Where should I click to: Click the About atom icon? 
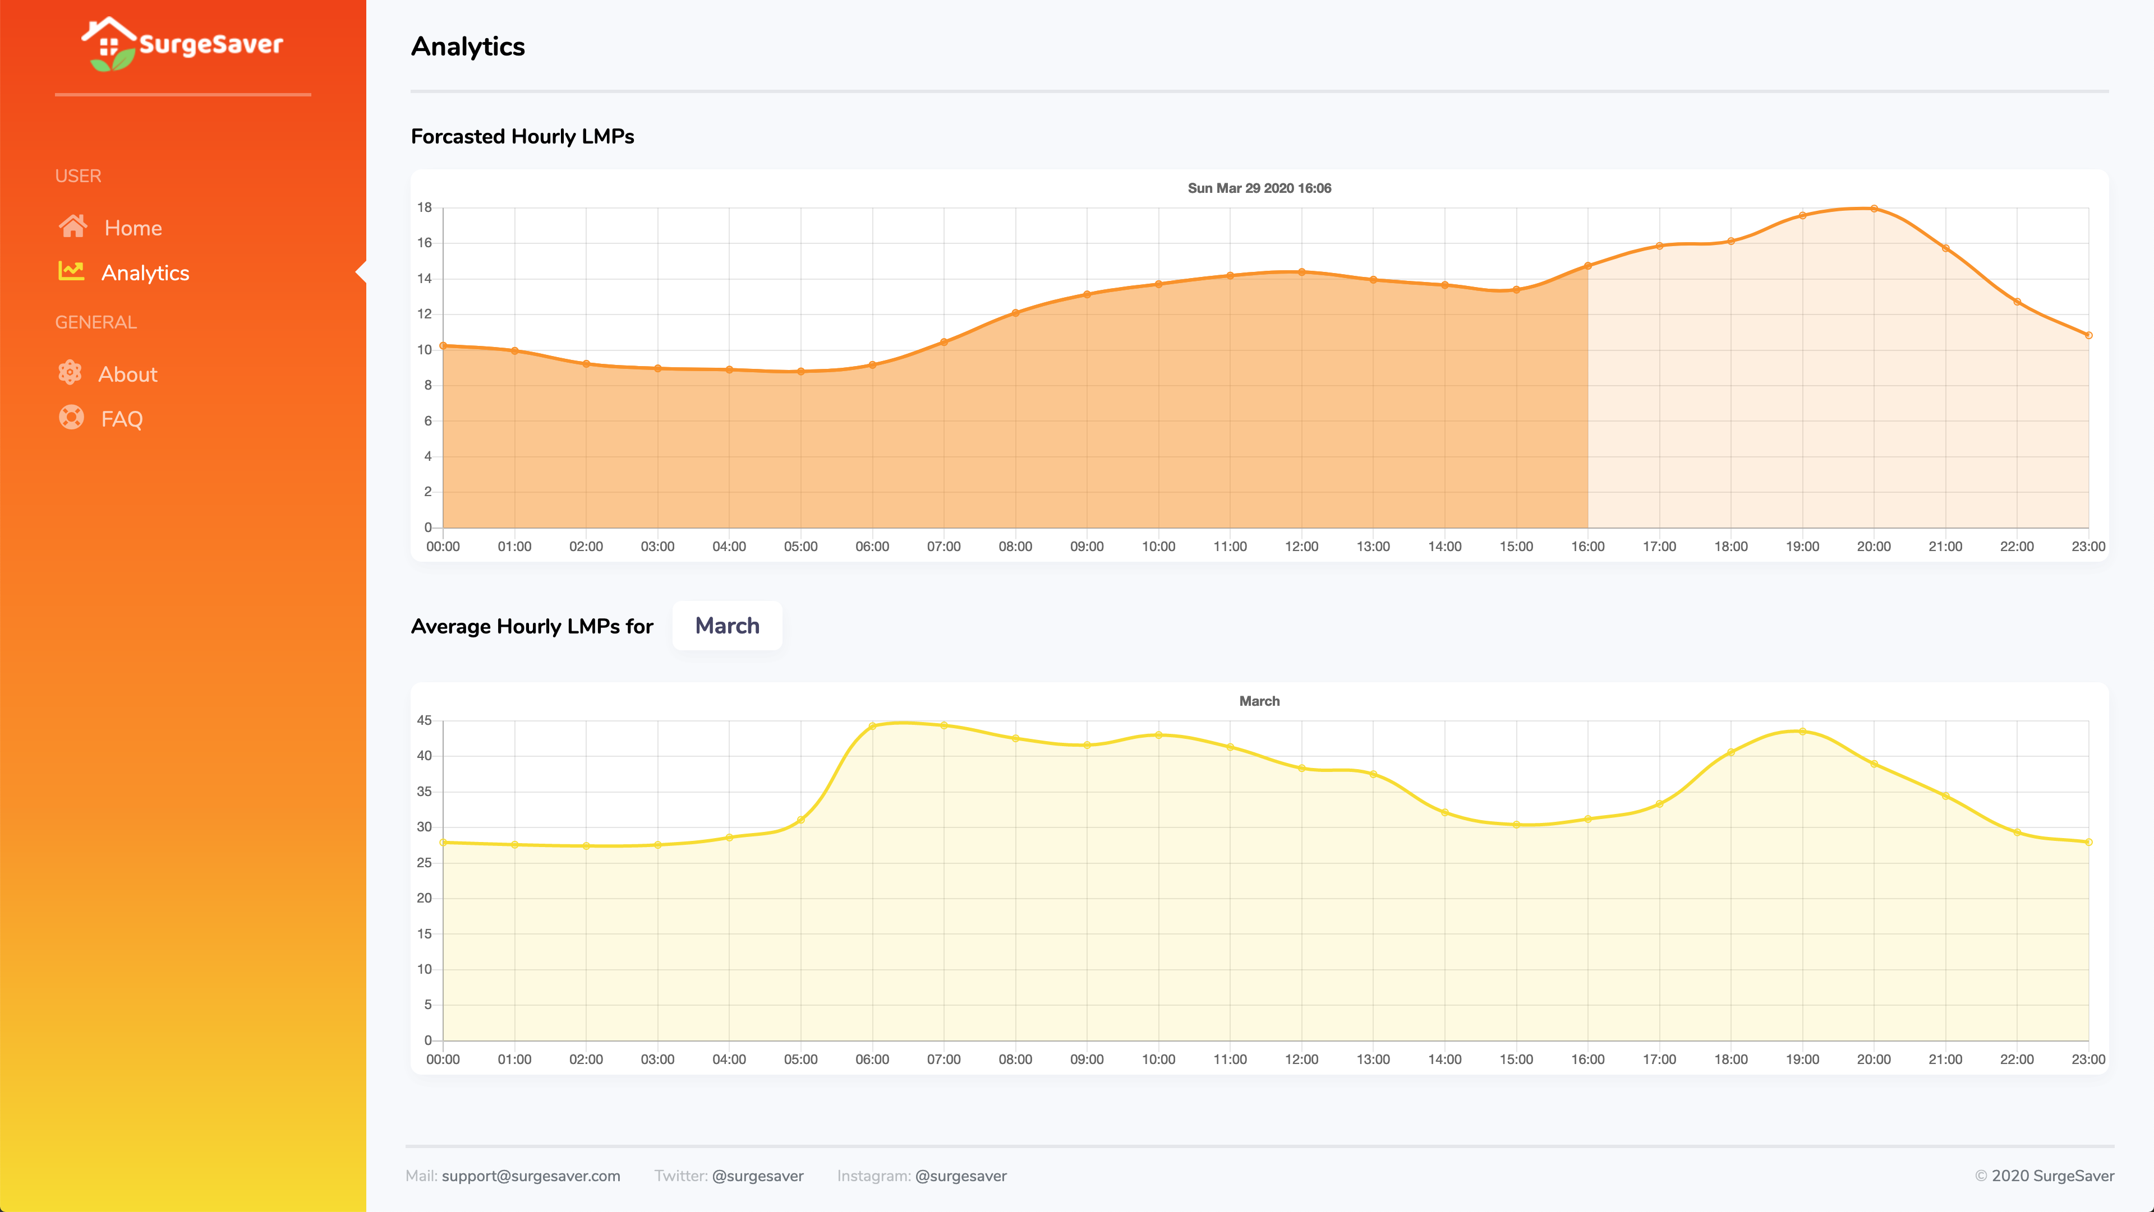coord(70,373)
